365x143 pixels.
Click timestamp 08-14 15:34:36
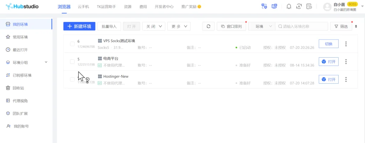[x=302, y=65]
